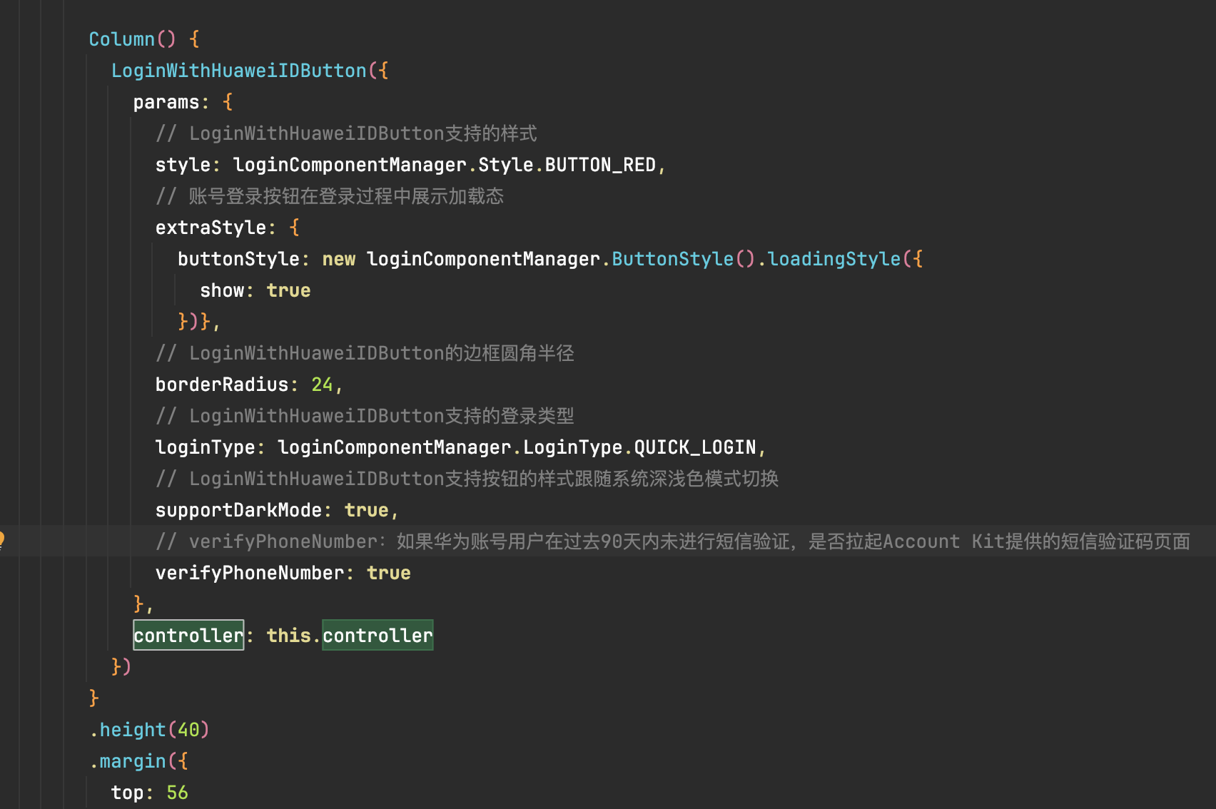Viewport: 1216px width, 809px height.
Task: Click the true value after show
Action: (288, 290)
